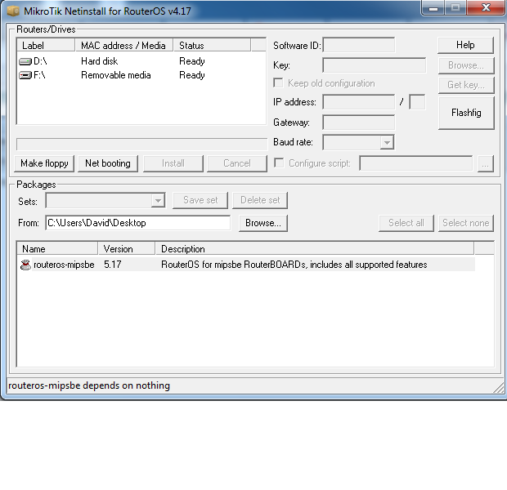Screen dimensions: 507x490
Task: Click the Flashfig button
Action: (x=466, y=113)
